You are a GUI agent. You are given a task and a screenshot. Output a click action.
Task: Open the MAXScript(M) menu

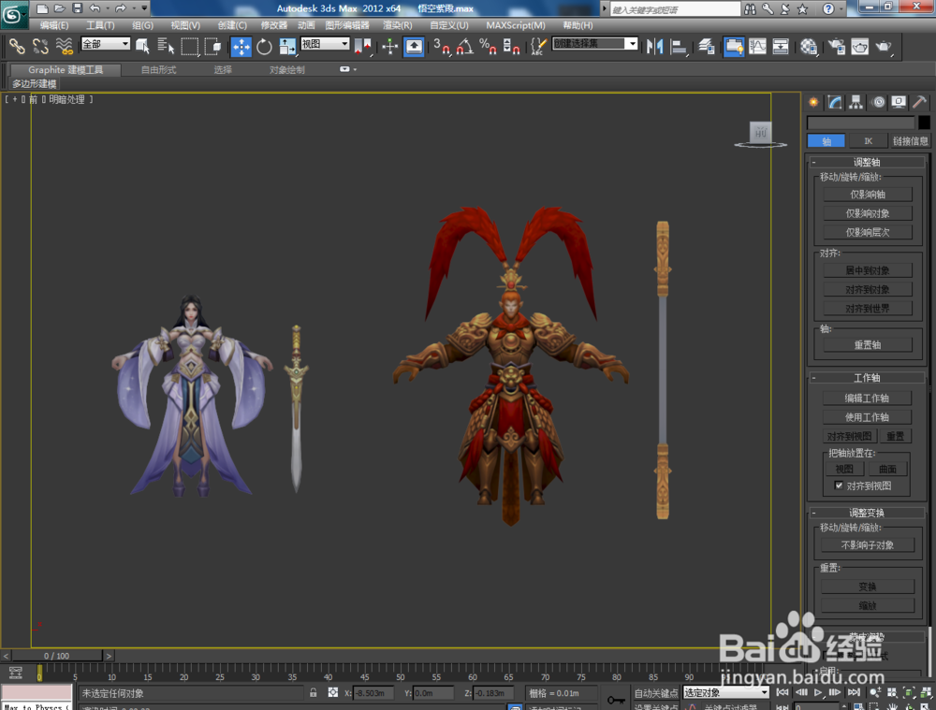tap(515, 25)
